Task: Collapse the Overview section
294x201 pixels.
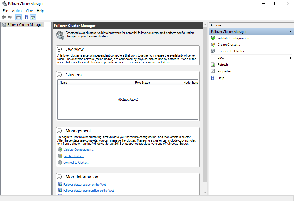Action: tap(59, 49)
